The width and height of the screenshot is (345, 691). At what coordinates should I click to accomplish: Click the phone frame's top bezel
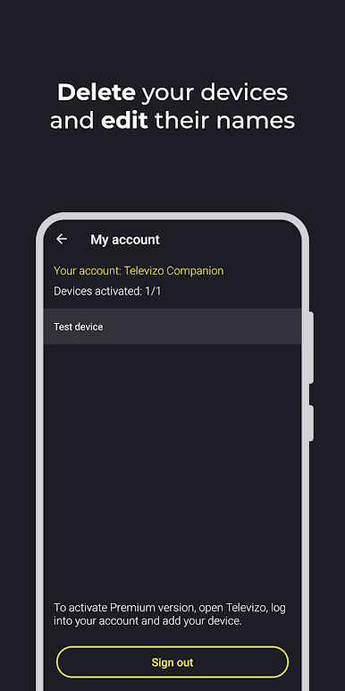click(172, 216)
